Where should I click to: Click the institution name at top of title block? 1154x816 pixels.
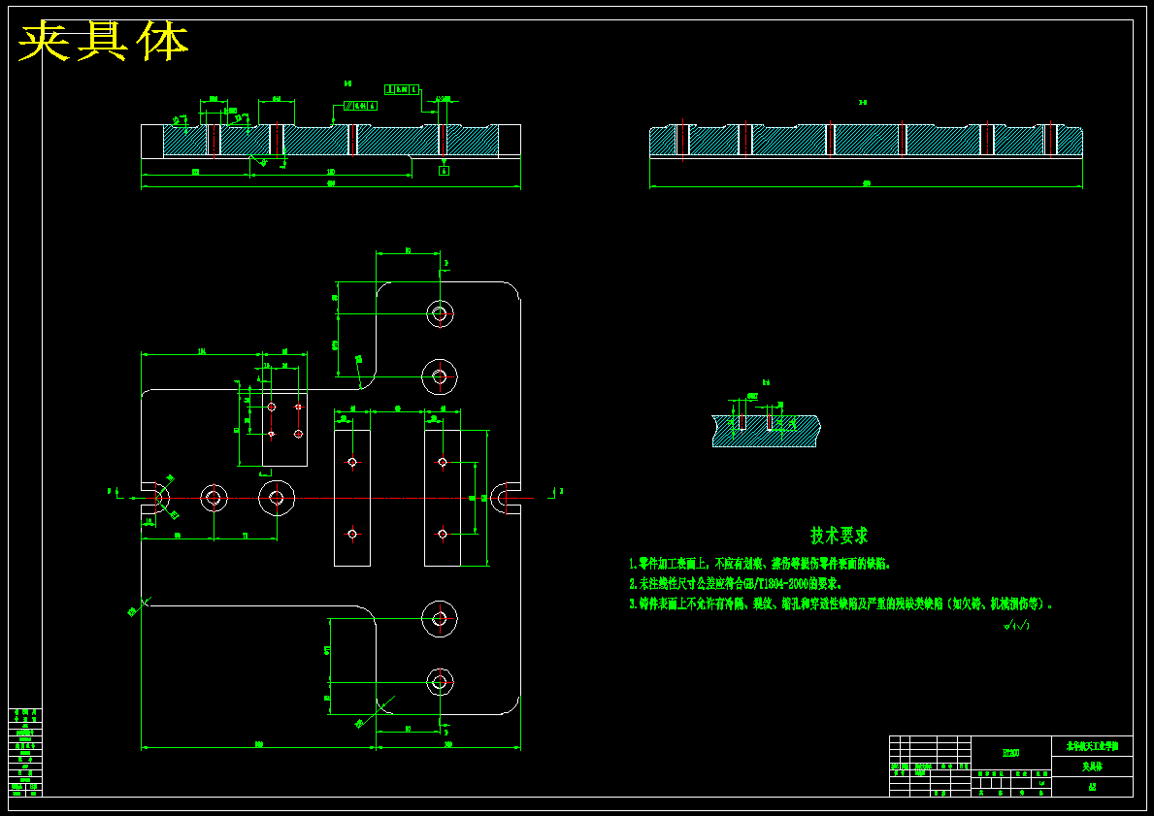click(1092, 746)
